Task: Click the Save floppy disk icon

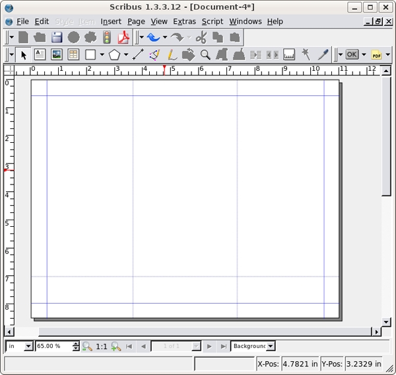Action: click(57, 38)
